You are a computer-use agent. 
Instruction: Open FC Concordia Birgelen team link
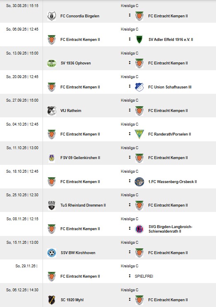[80, 16]
